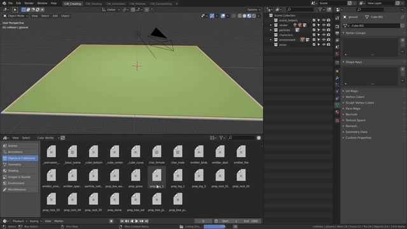
Task: Open the outliner filter dropdown
Action: [321, 10]
